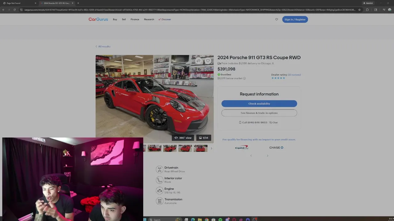Share this listing via the share icon
This screenshot has height=221, width=394.
[x=199, y=61]
